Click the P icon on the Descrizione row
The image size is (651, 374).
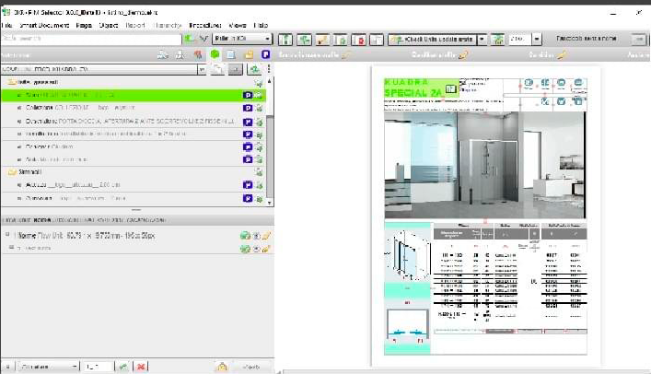click(x=248, y=123)
